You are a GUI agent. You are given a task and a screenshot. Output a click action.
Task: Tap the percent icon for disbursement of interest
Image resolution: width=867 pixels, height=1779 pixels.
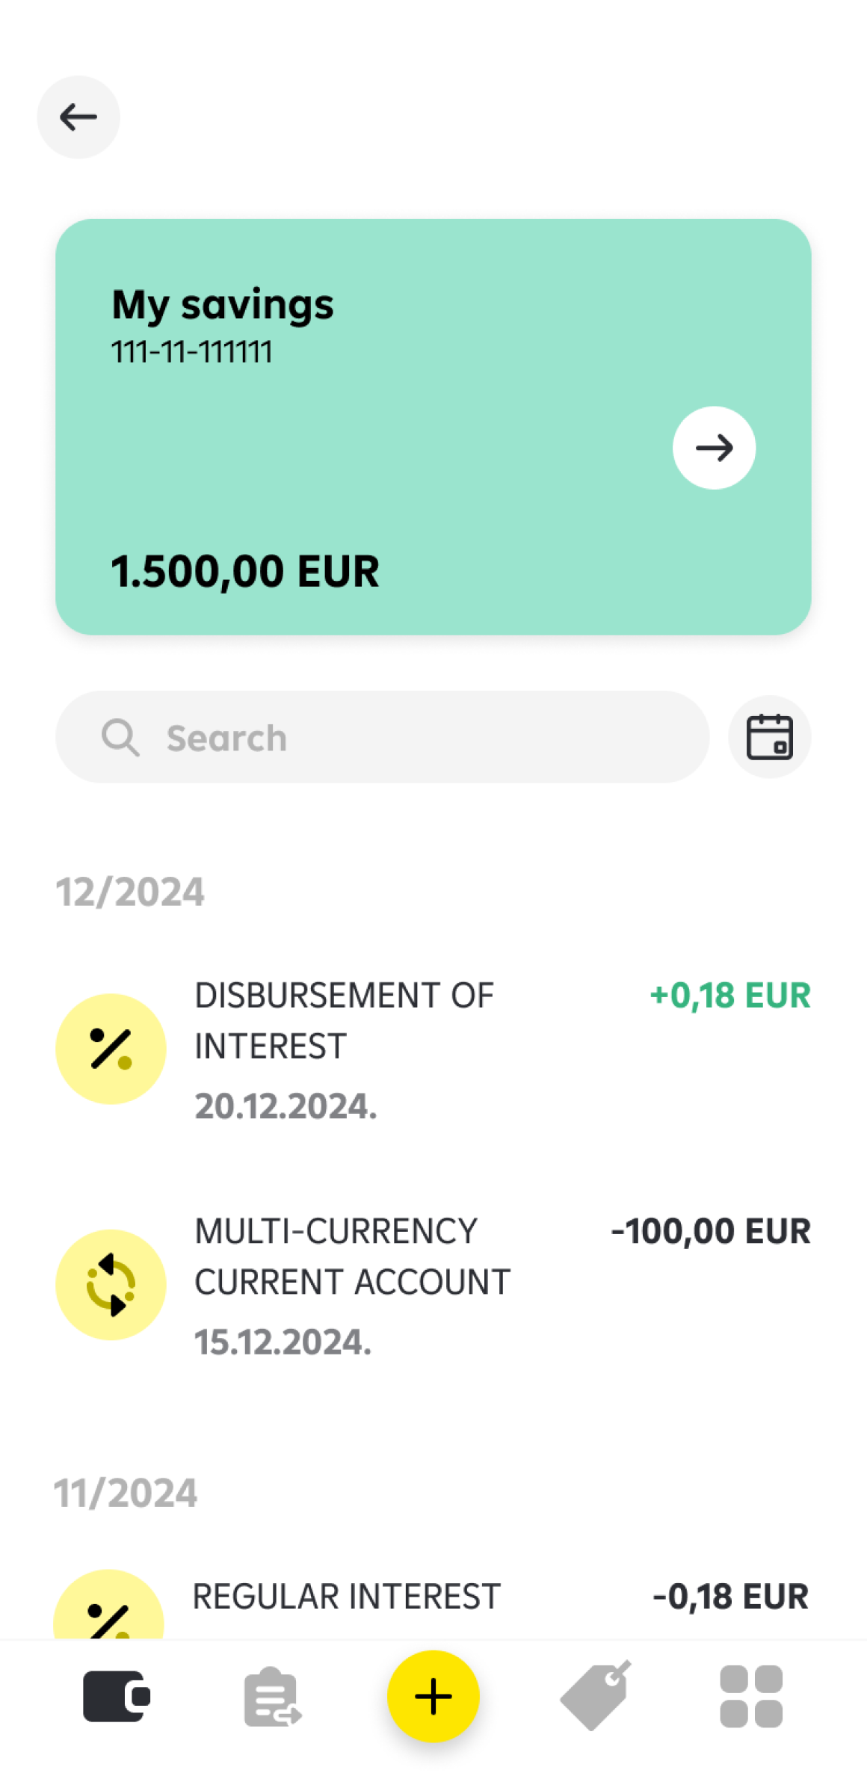click(111, 1049)
